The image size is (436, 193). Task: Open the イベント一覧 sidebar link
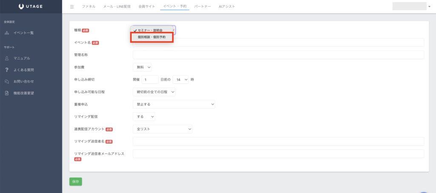tap(23, 33)
